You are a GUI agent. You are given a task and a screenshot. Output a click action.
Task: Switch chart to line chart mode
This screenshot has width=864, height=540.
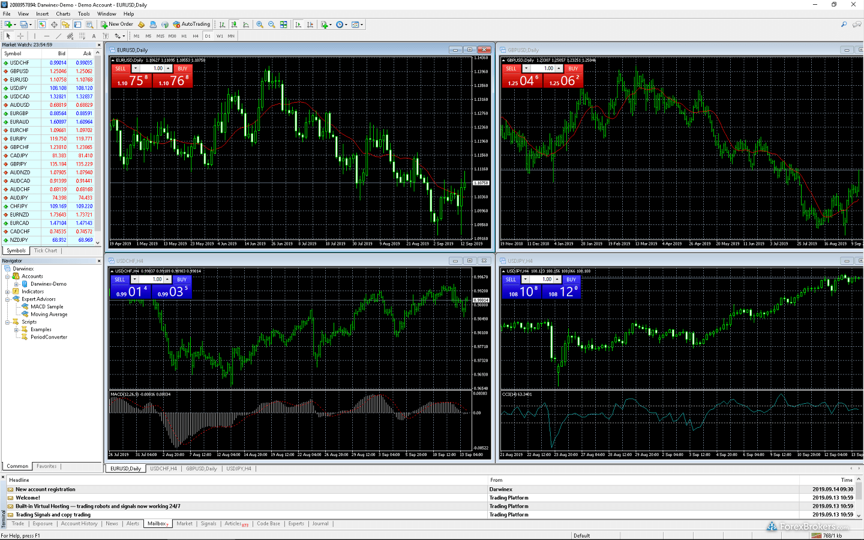coord(246,25)
